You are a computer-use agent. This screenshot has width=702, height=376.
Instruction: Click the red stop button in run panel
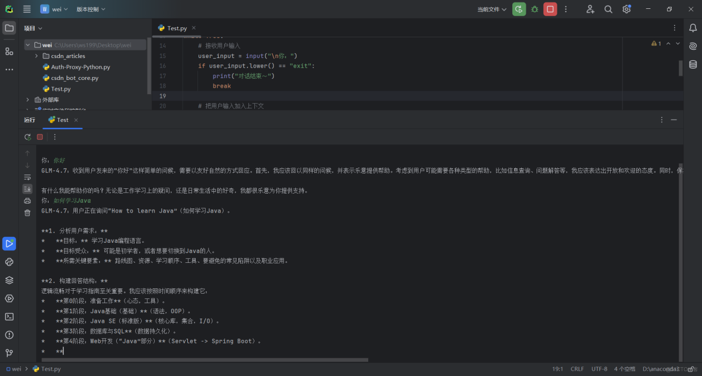coord(40,137)
